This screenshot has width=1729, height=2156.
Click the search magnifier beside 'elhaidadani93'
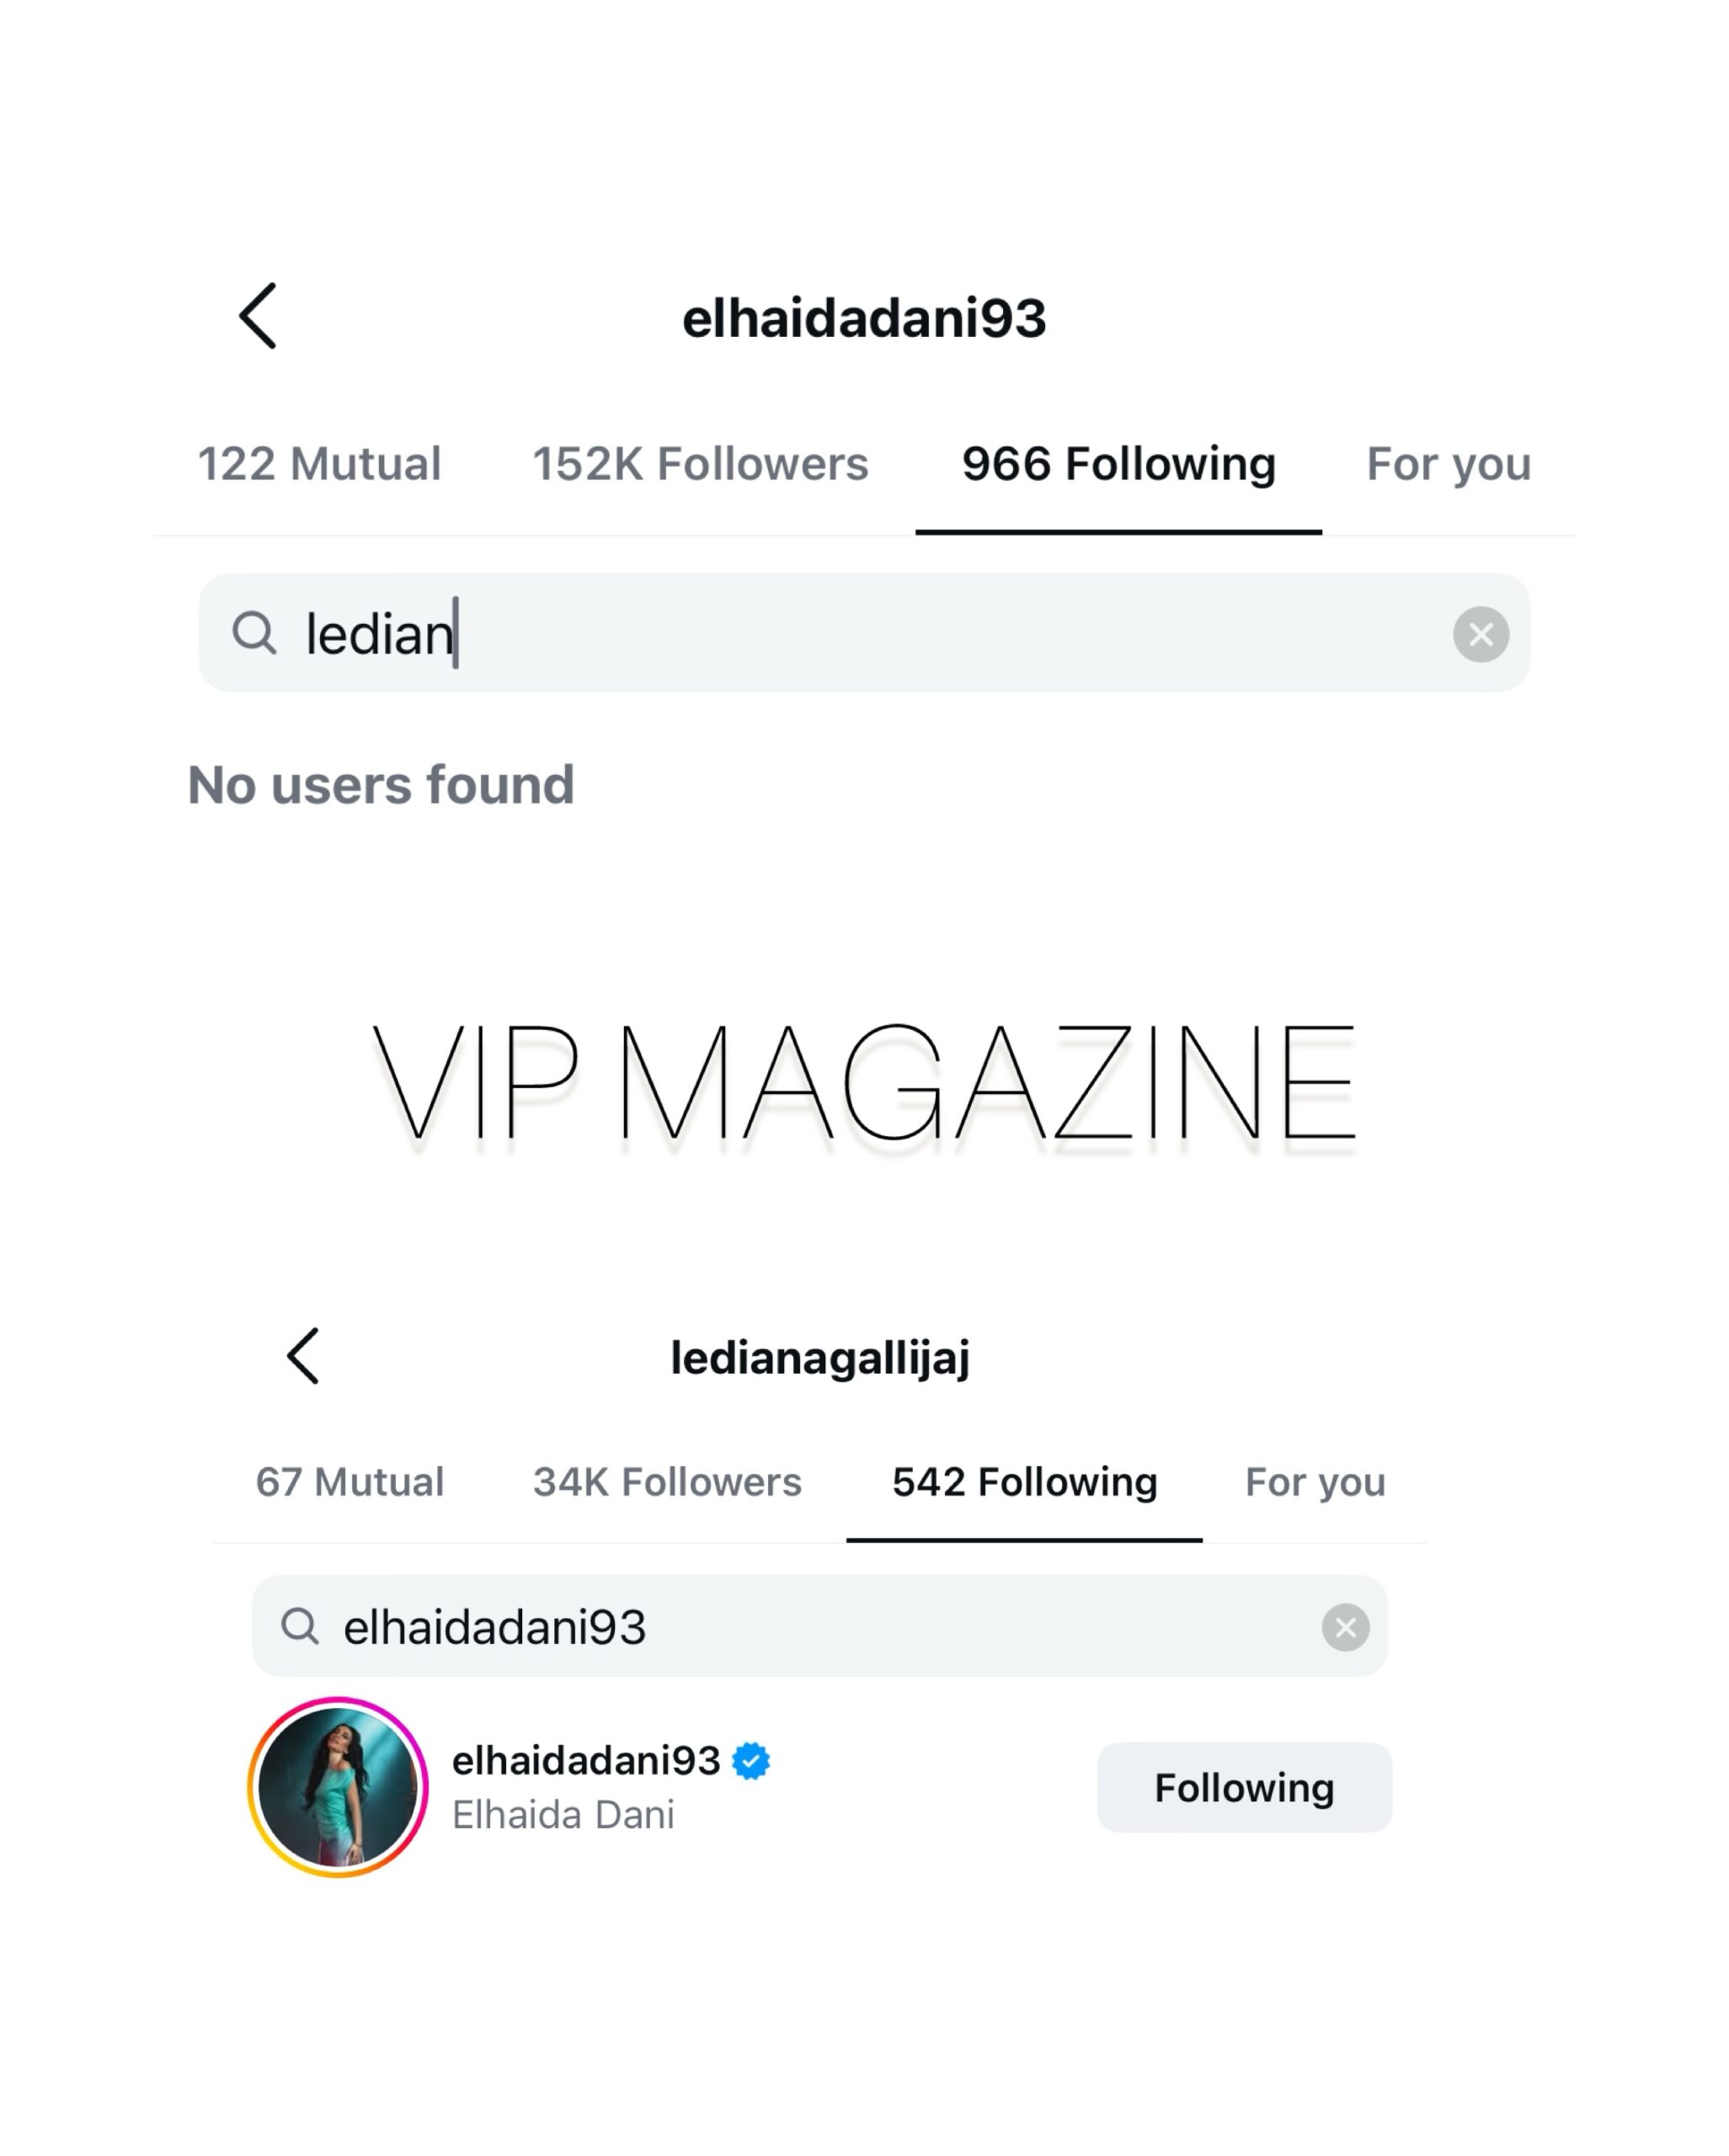click(x=299, y=1626)
